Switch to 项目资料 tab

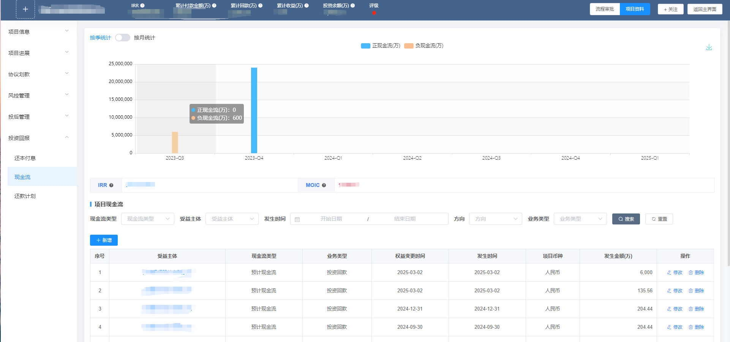click(635, 9)
